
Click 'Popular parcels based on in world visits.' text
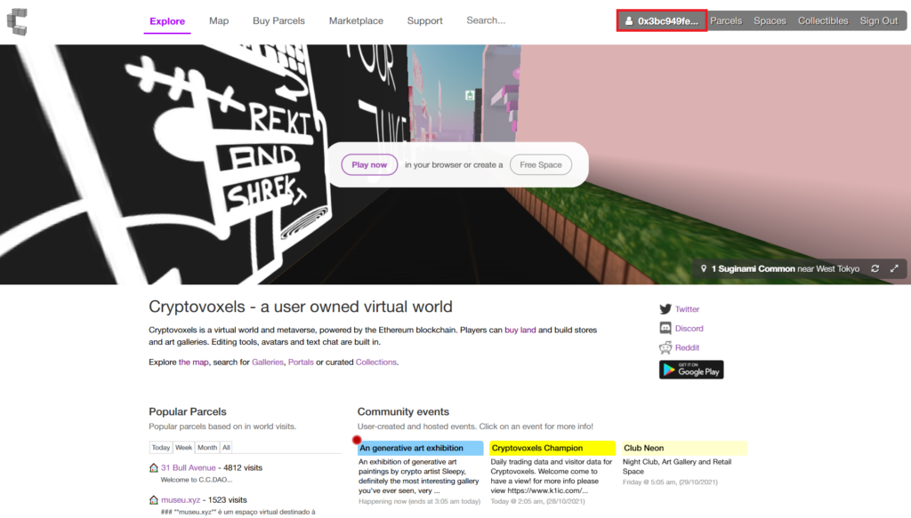(222, 426)
